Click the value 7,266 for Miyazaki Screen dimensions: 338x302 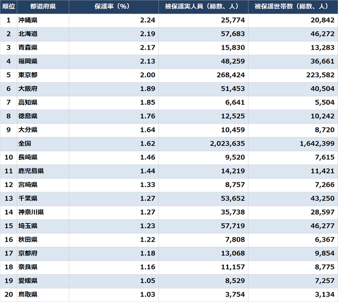tap(325, 185)
